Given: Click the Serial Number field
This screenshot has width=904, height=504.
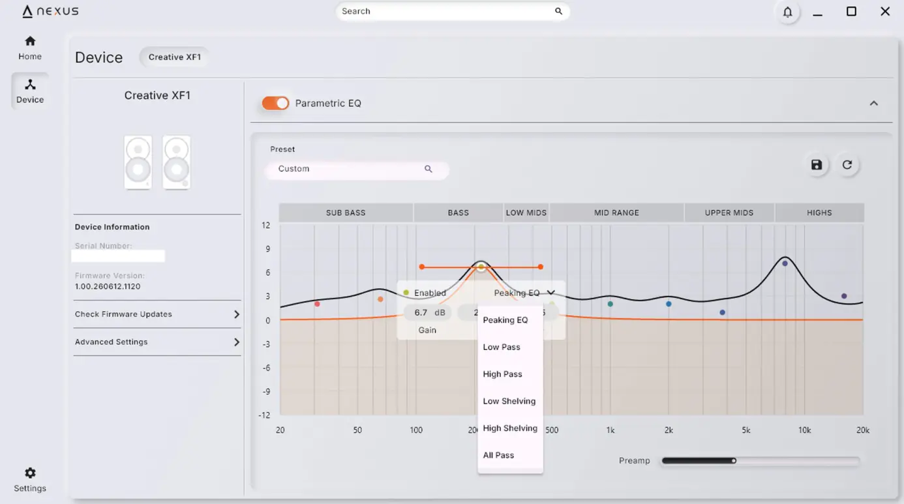Looking at the screenshot, I should click(x=118, y=256).
